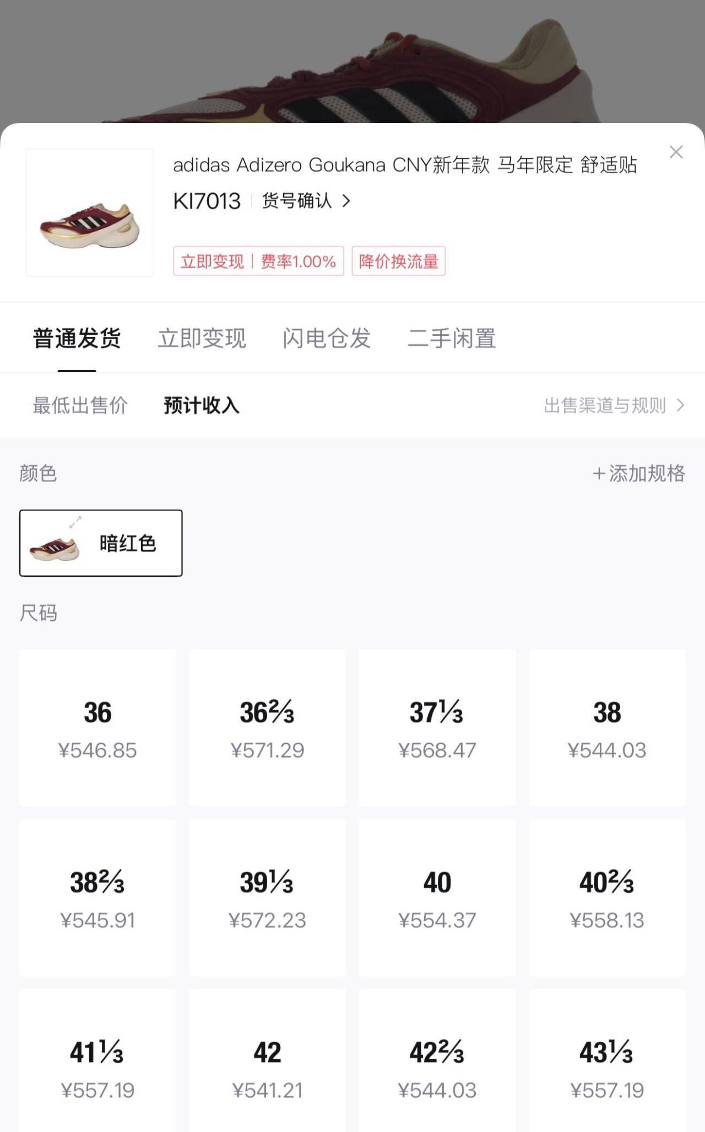Toggle to 预计收入 view

[x=202, y=406]
